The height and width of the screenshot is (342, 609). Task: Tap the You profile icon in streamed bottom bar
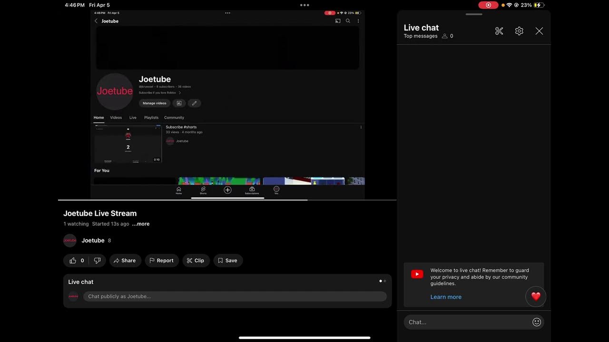tap(276, 190)
